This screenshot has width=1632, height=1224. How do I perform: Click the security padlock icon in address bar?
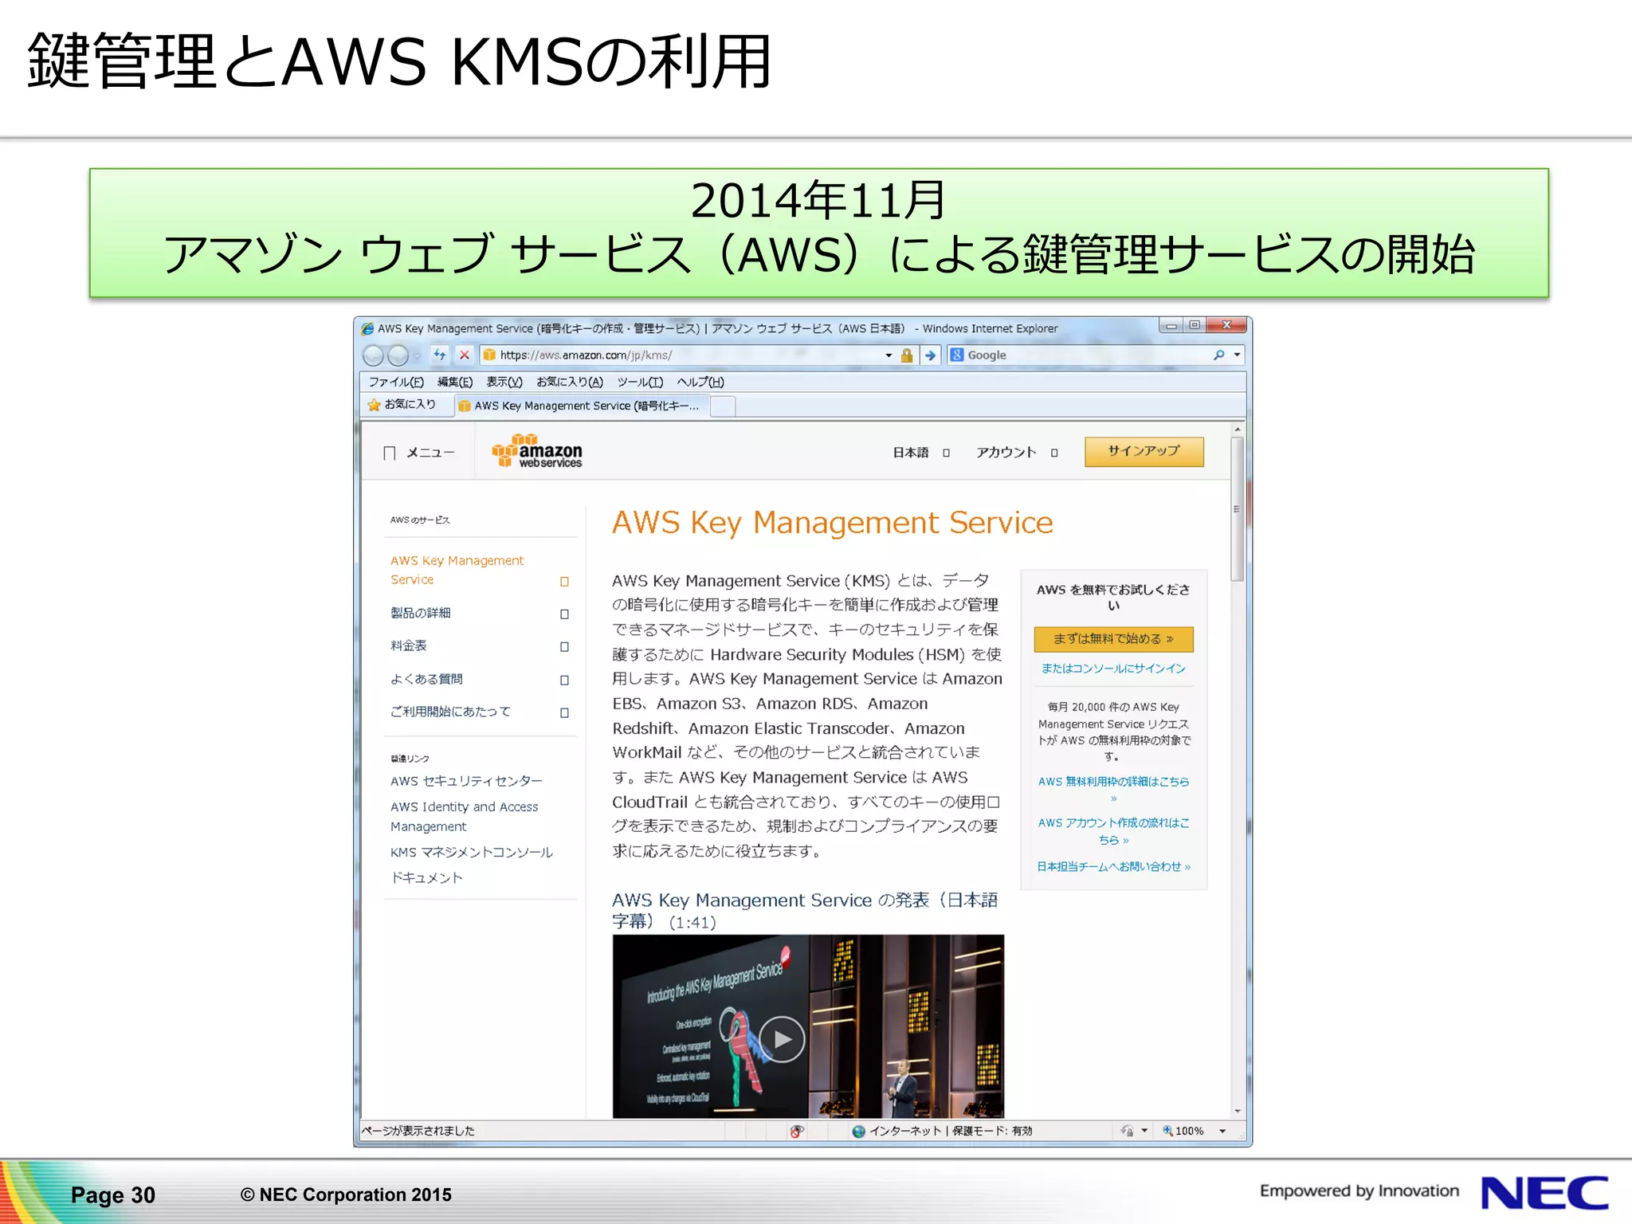coord(907,355)
